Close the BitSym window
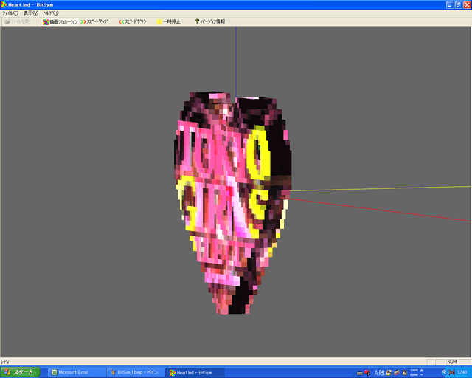 466,4
